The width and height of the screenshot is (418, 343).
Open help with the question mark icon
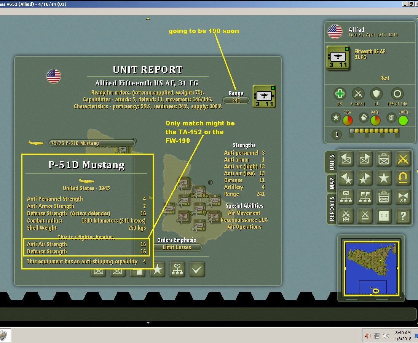(x=403, y=216)
